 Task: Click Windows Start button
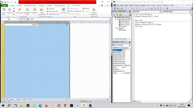[3, 105]
